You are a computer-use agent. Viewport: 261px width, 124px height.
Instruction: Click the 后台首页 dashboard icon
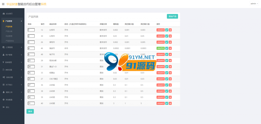click(4, 14)
